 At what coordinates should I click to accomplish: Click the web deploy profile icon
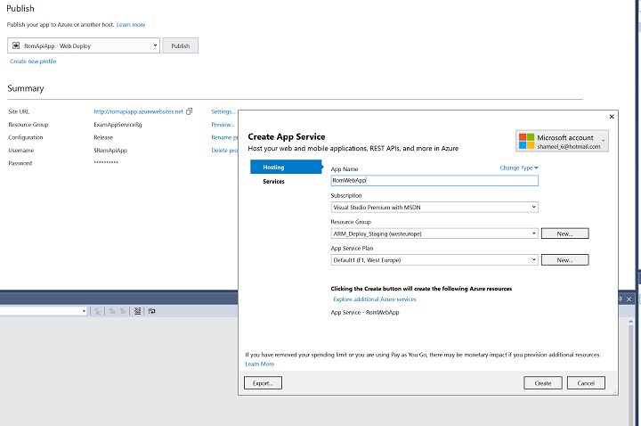tap(16, 45)
